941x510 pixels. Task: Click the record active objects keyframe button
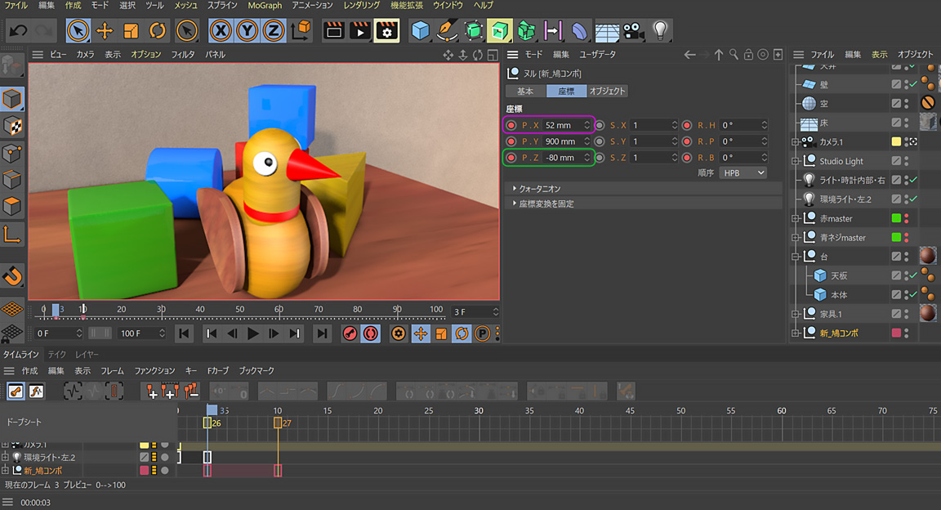(x=350, y=333)
